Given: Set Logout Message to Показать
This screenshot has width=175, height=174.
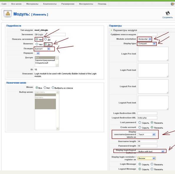Looking at the screenshot, I should coord(152,169).
